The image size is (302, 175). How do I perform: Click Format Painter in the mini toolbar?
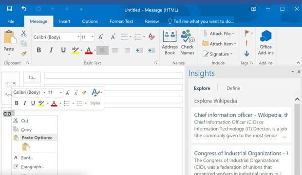(x=84, y=93)
